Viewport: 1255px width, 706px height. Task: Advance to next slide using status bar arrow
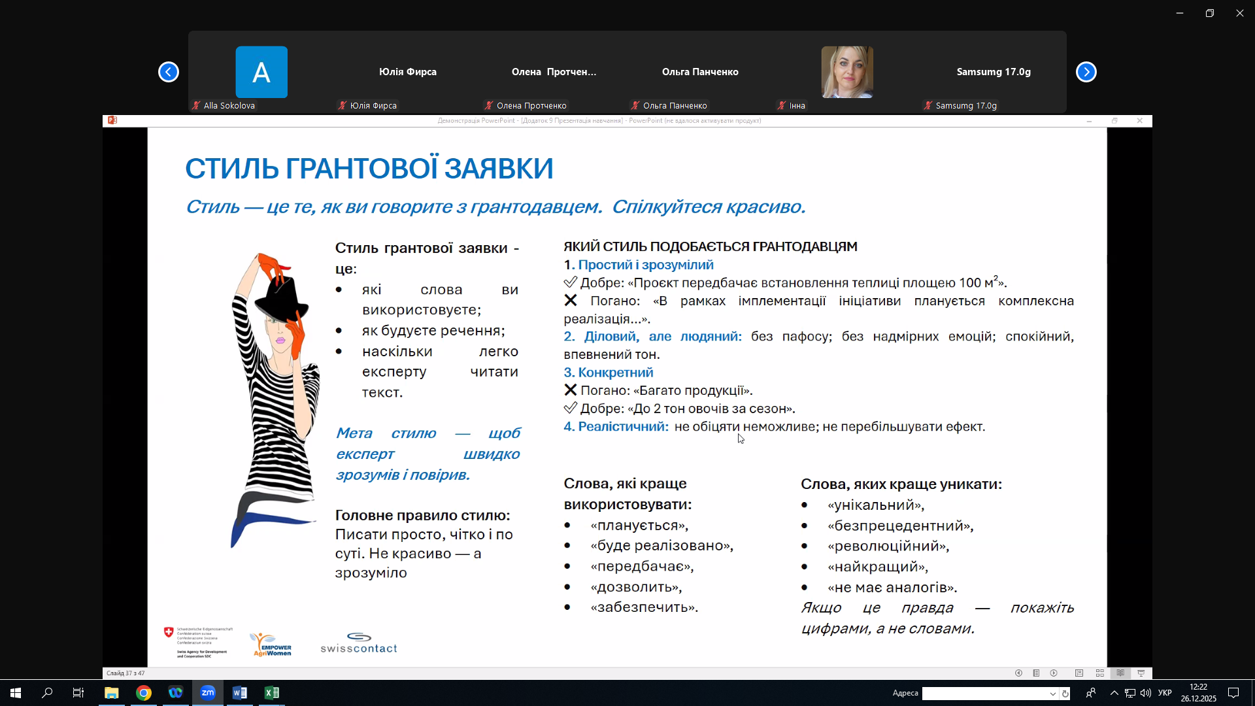[x=1054, y=673]
